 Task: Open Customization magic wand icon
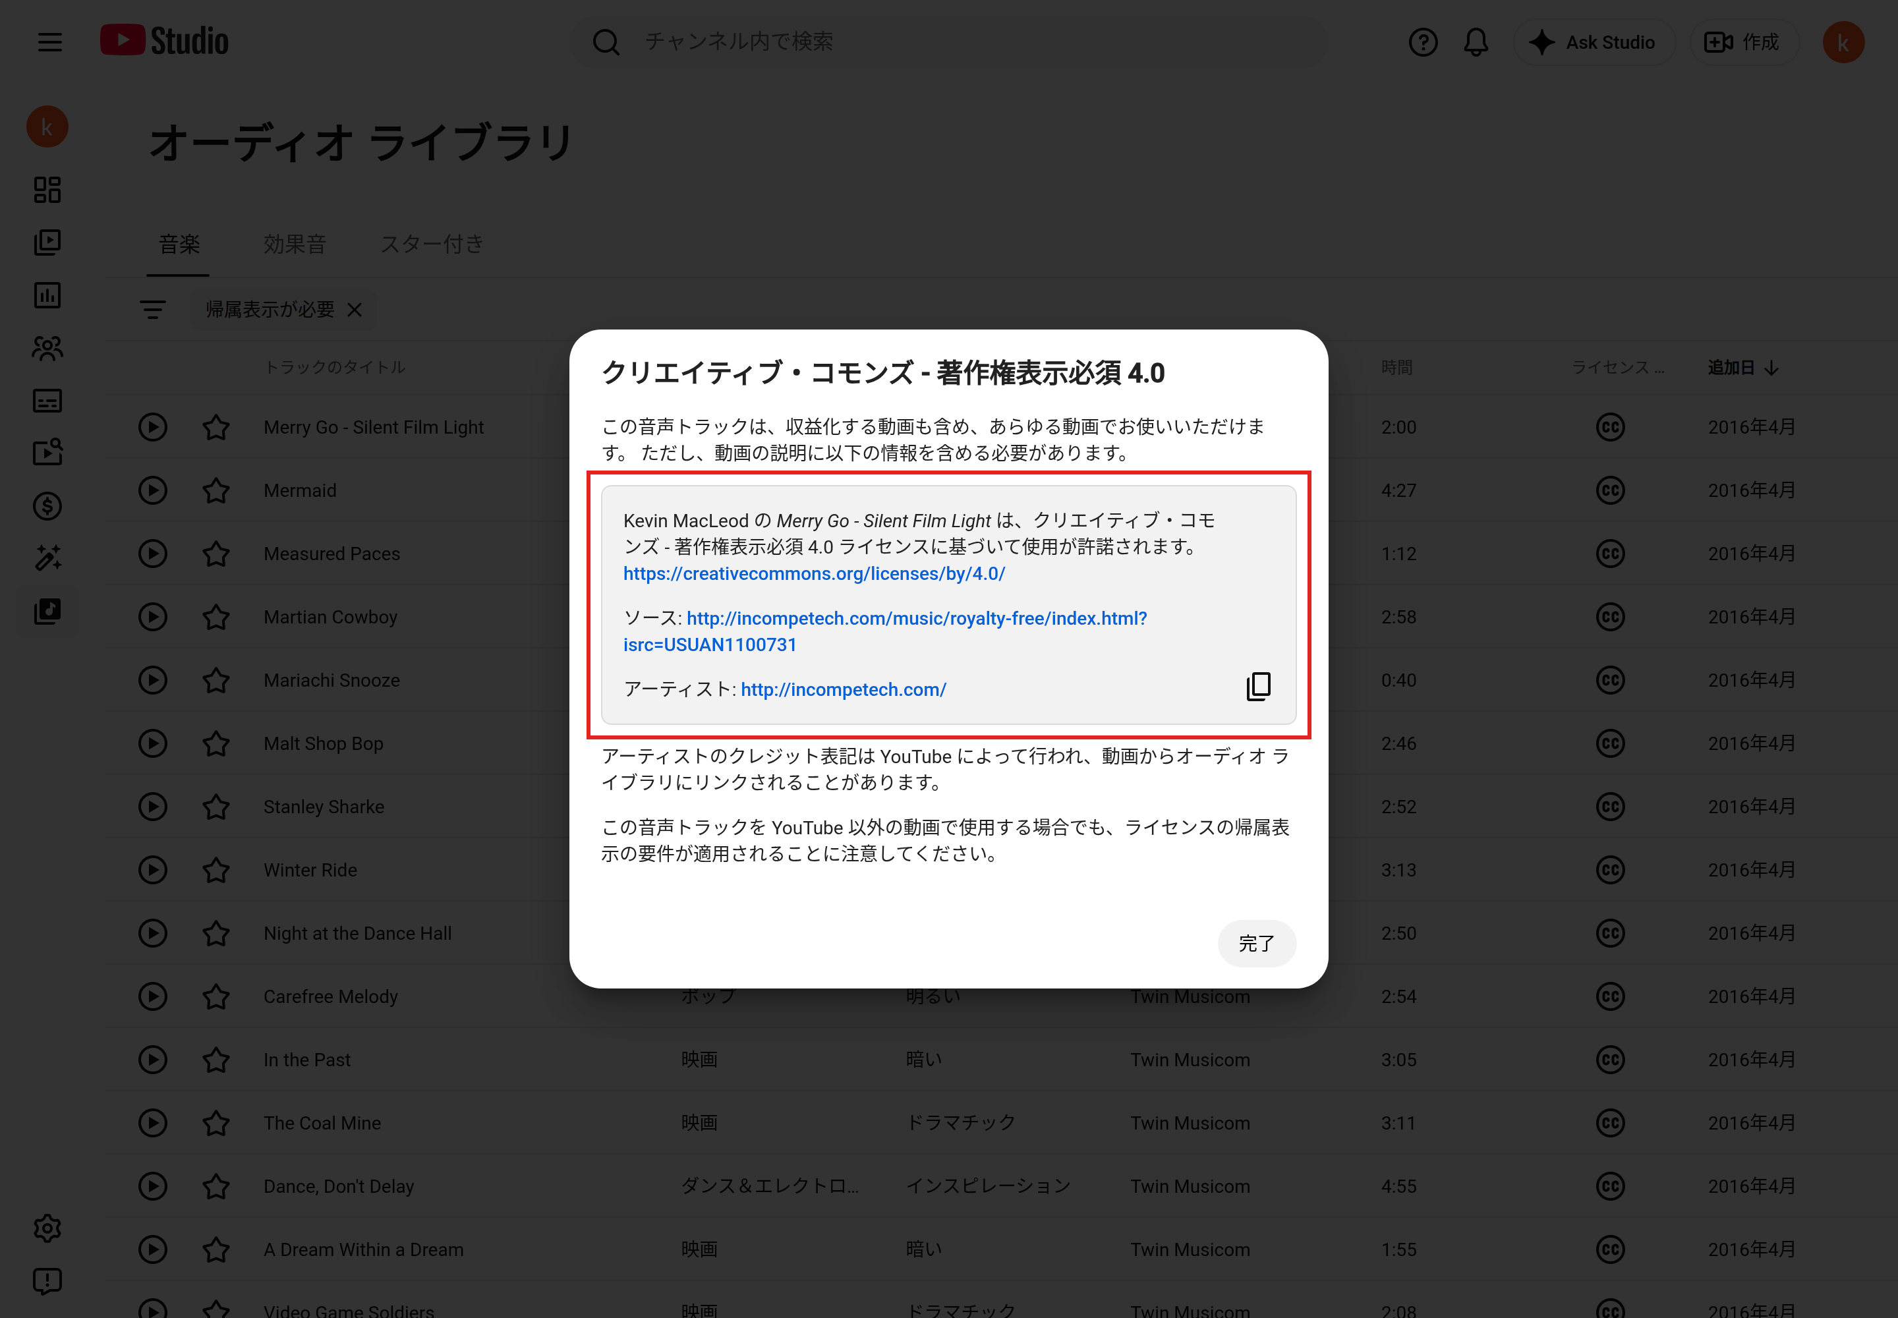click(x=47, y=558)
